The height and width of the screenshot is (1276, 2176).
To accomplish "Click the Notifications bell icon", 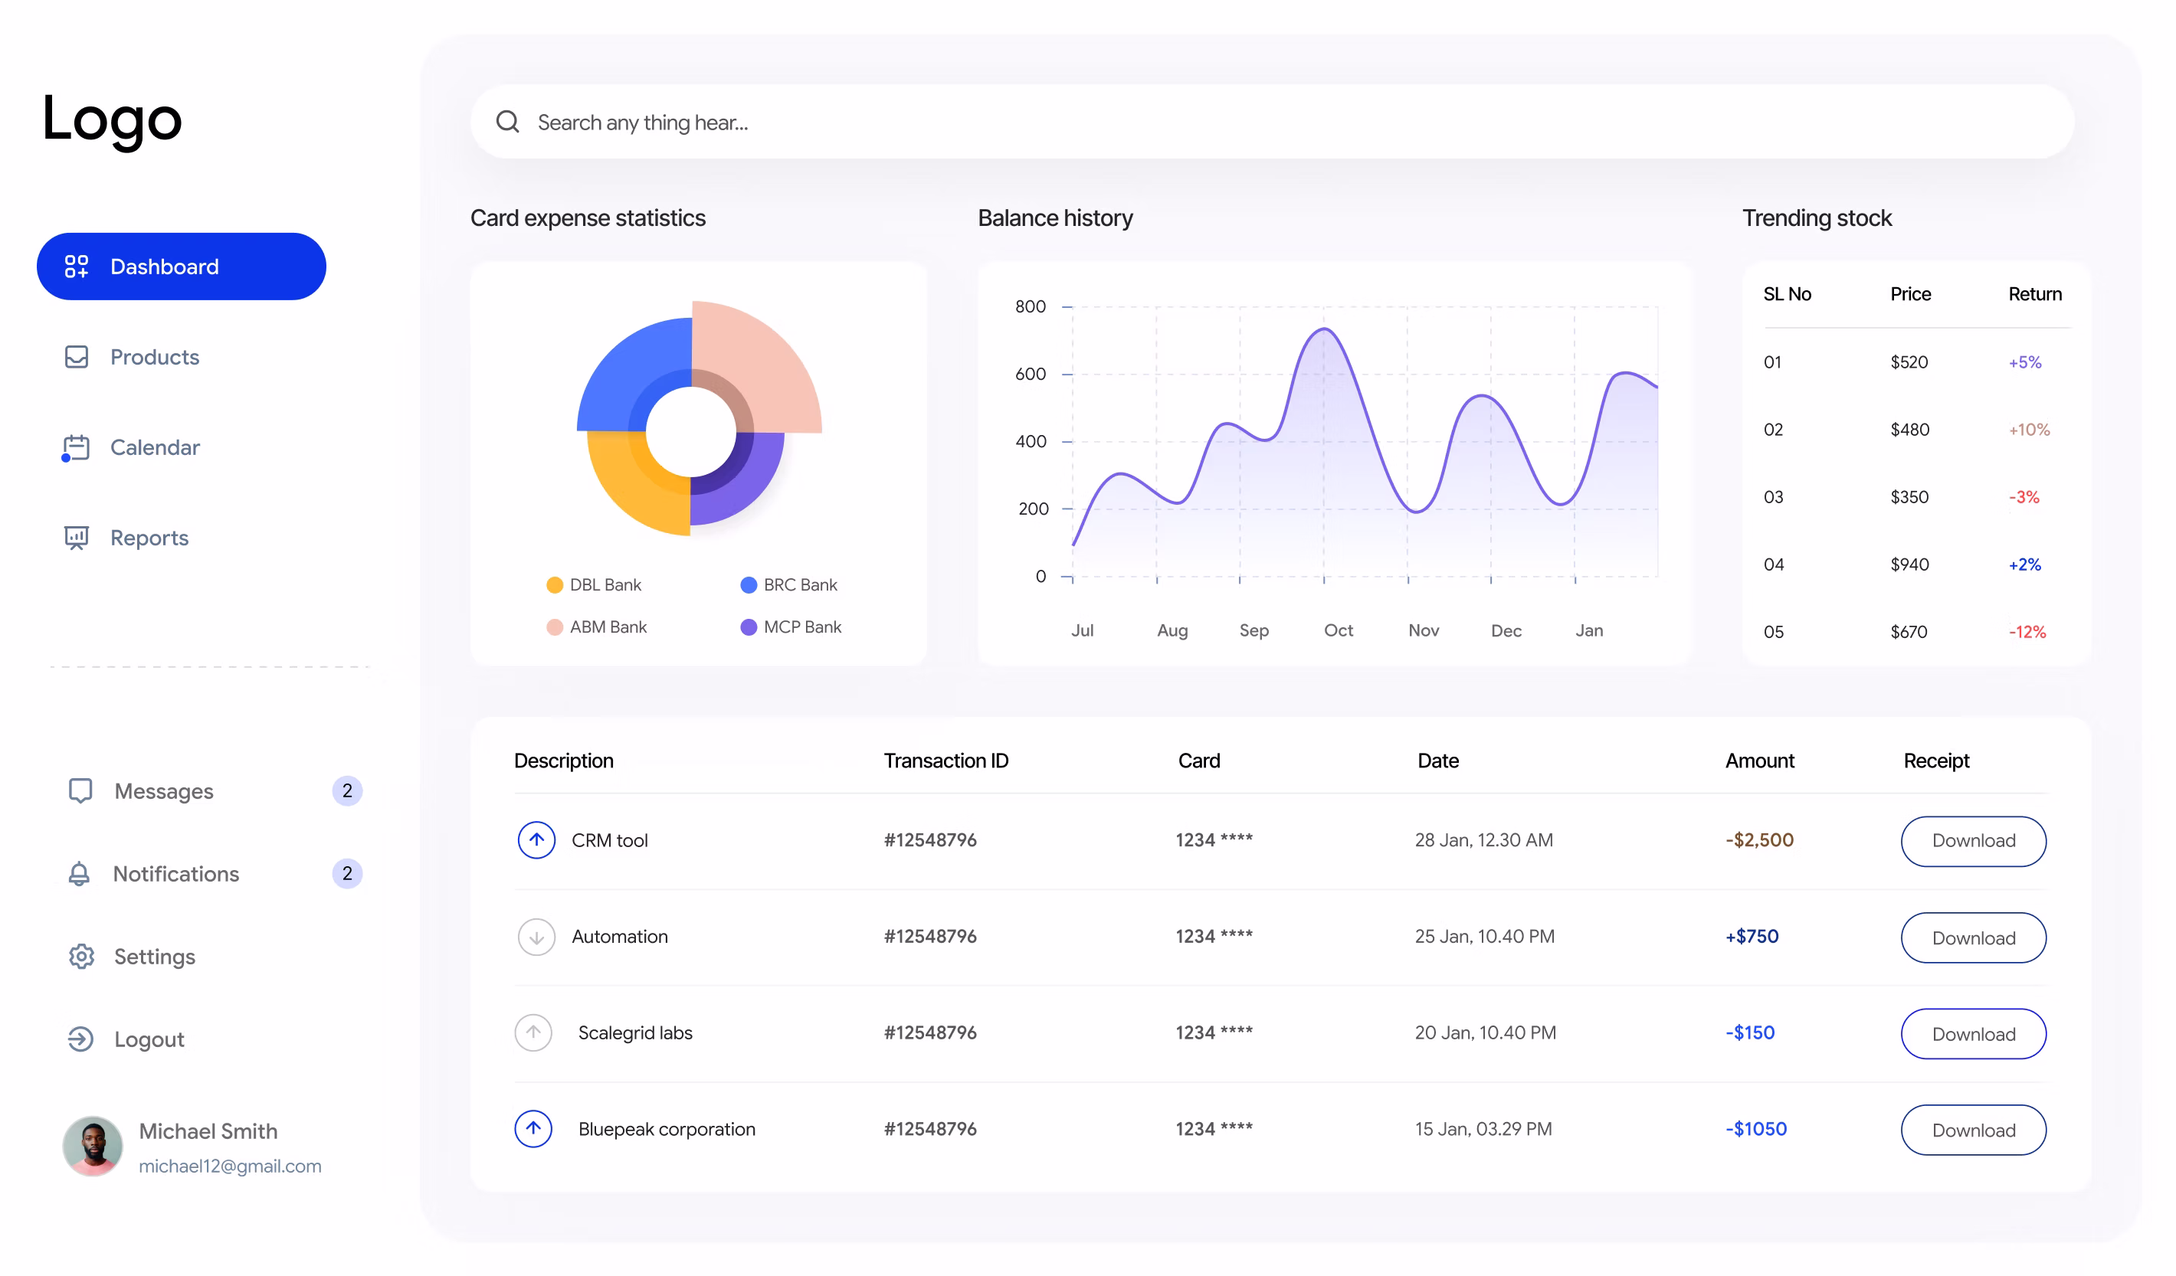I will point(80,874).
